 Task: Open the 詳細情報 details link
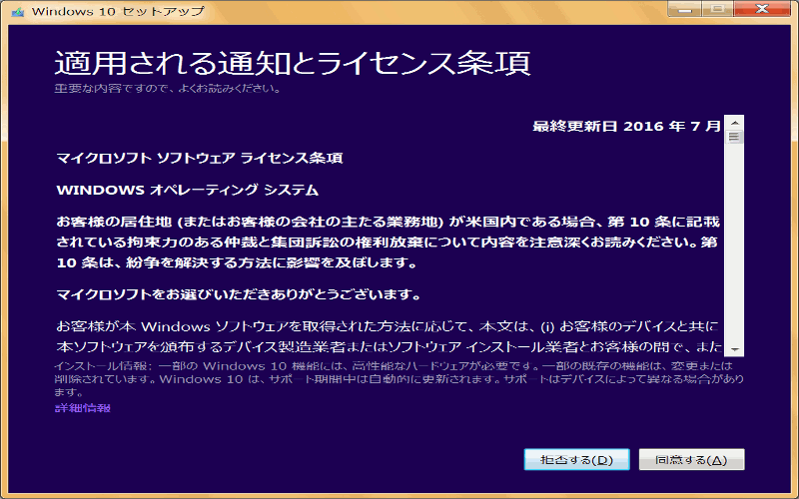83,408
